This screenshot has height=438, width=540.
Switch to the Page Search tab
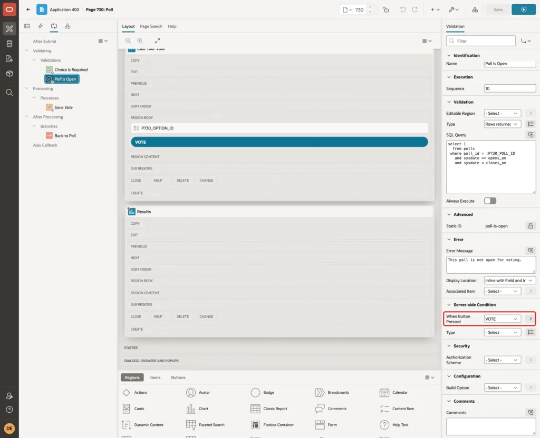(x=151, y=26)
